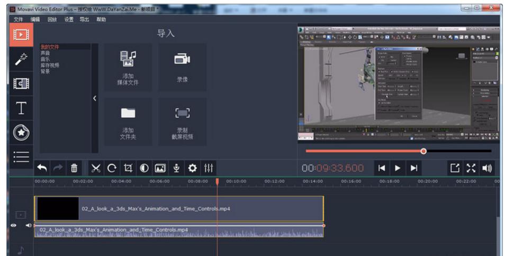This screenshot has width=505, height=256.
Task: Open the More tools list in the sidebar
Action: click(21, 157)
